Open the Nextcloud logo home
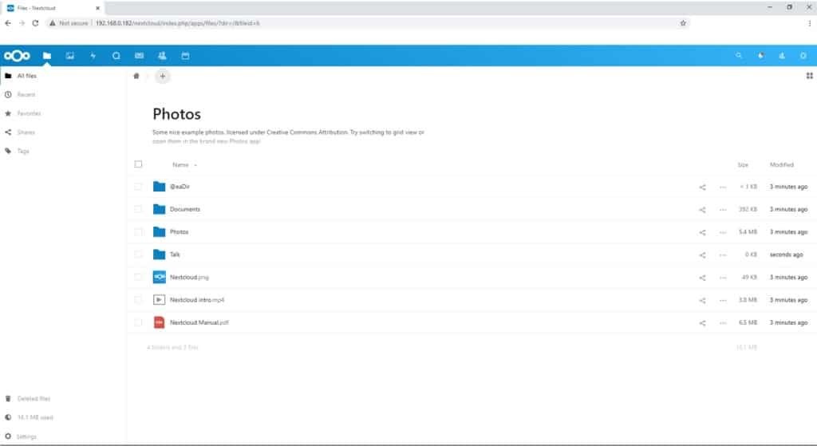The width and height of the screenshot is (817, 446). pyautogui.click(x=17, y=56)
